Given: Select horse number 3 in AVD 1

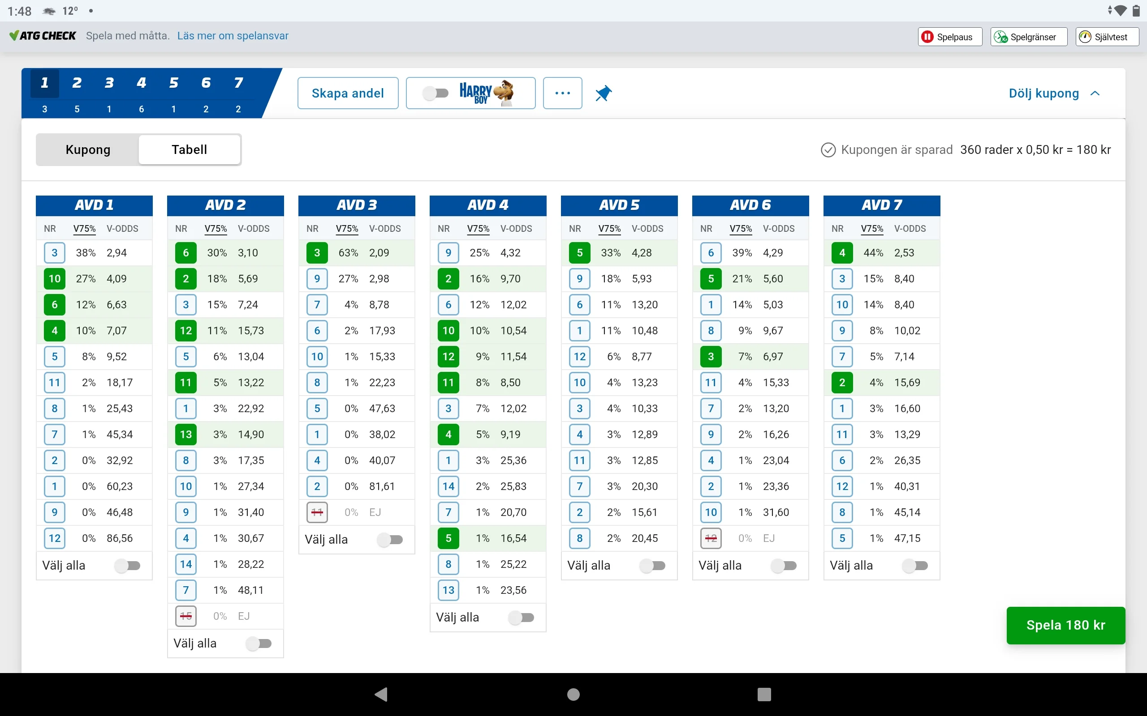Looking at the screenshot, I should [x=55, y=253].
